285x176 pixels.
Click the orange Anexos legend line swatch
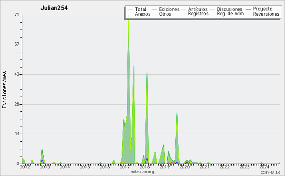click(x=130, y=14)
